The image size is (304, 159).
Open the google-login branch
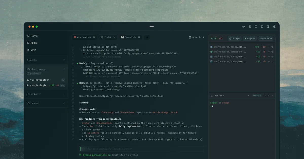click(37, 85)
